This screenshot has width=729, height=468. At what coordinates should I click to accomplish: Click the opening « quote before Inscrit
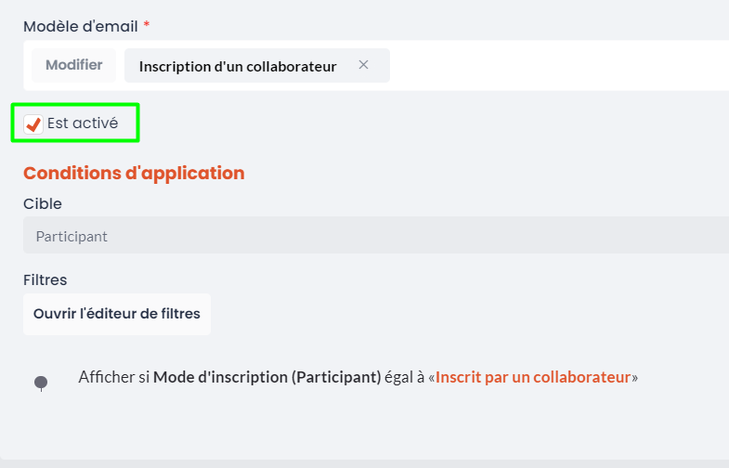coord(432,377)
